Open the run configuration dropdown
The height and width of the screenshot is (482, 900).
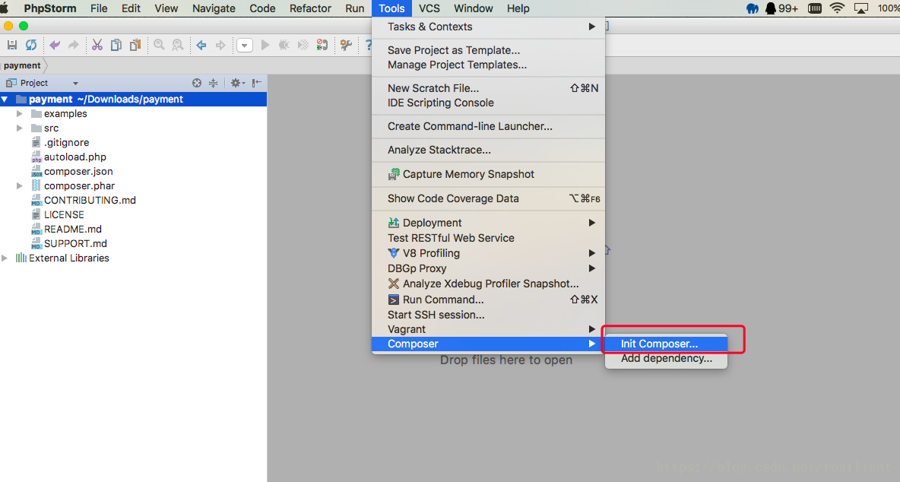(x=245, y=45)
